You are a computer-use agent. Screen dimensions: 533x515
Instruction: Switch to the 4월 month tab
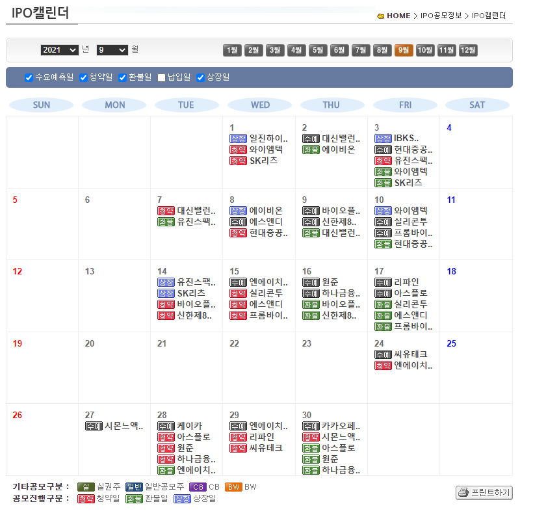(296, 50)
